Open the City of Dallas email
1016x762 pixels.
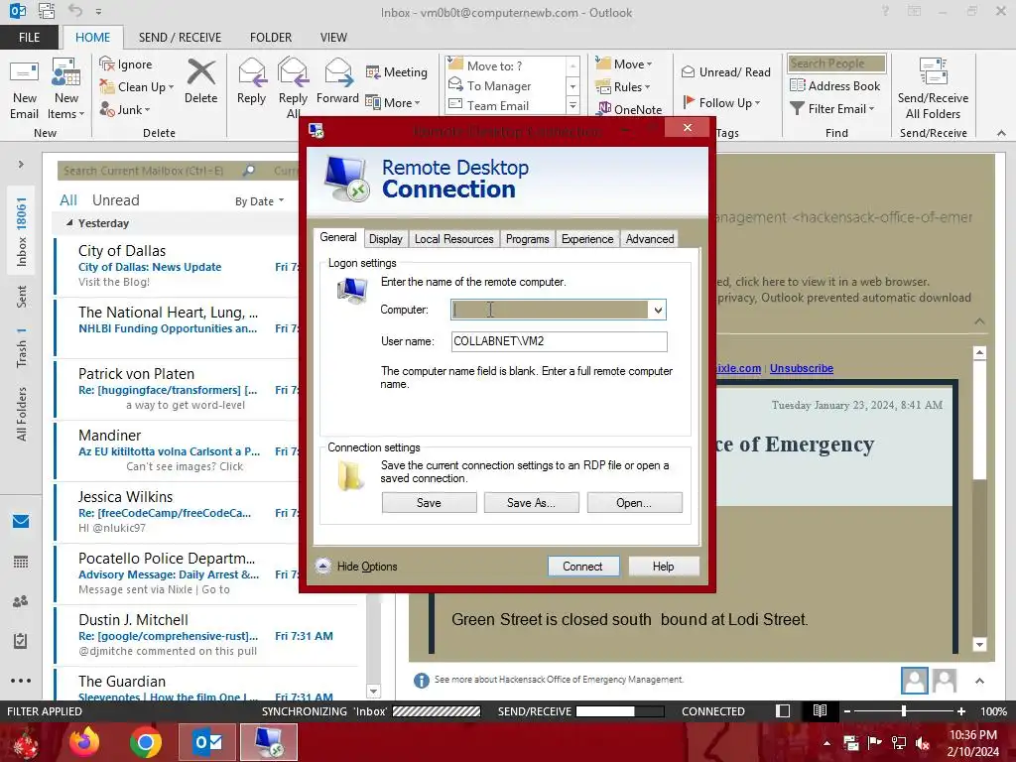(177, 265)
